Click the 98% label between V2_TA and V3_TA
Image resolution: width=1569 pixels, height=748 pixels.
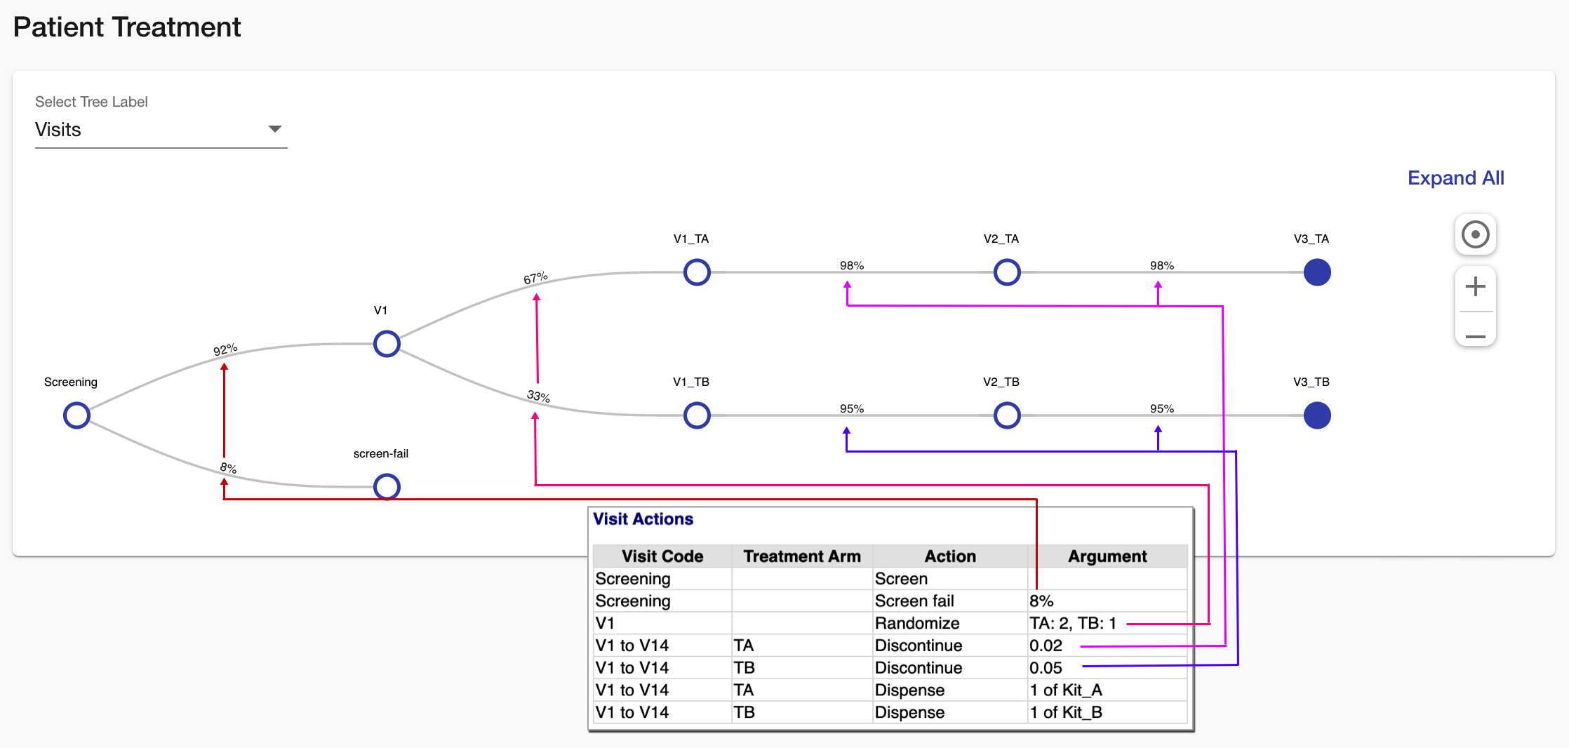pyautogui.click(x=1162, y=265)
